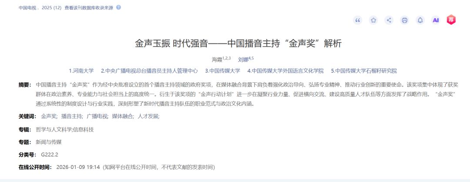Favorite article with star icon
470x182 pixels.
click(x=373, y=20)
